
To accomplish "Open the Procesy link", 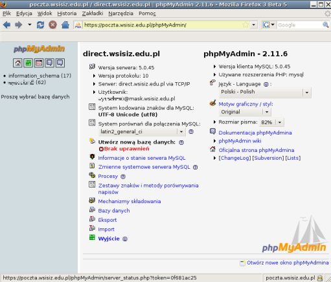I will tap(108, 177).
